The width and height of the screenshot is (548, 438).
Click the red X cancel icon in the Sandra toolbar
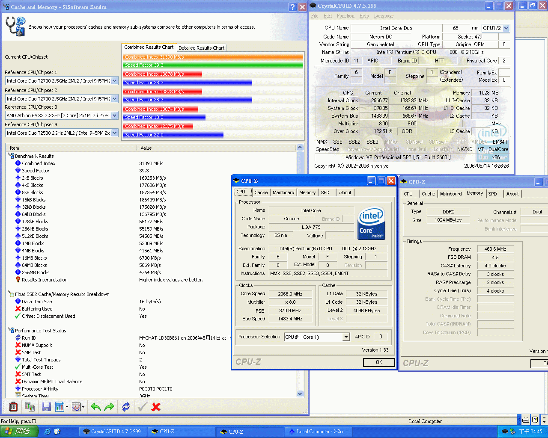click(156, 407)
